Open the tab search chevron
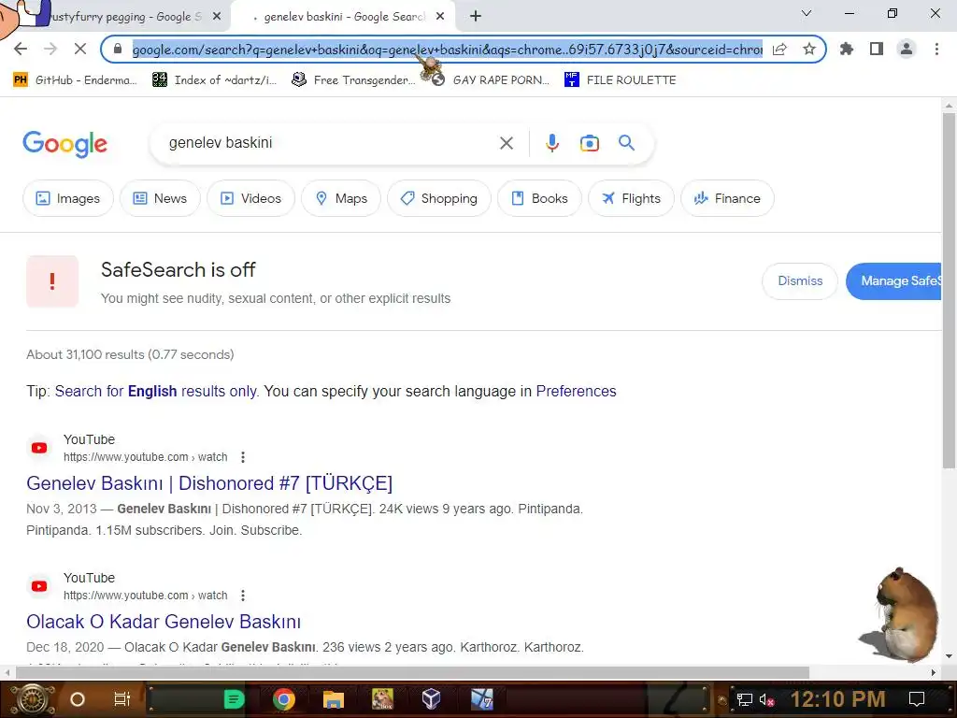 point(807,13)
